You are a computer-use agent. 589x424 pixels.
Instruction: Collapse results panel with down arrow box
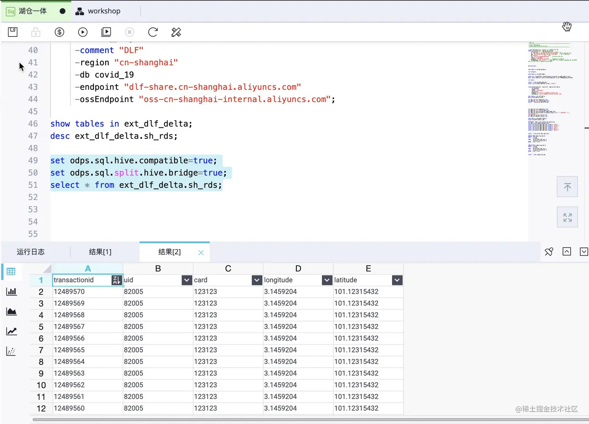[584, 252]
